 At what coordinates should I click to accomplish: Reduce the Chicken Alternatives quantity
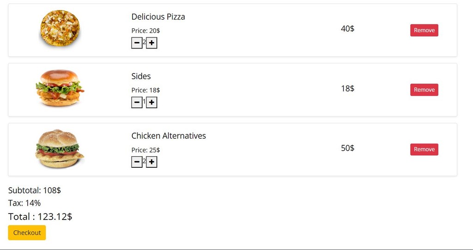(137, 162)
